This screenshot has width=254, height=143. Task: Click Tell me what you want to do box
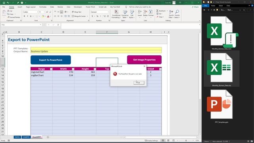pyautogui.click(x=140, y=7)
